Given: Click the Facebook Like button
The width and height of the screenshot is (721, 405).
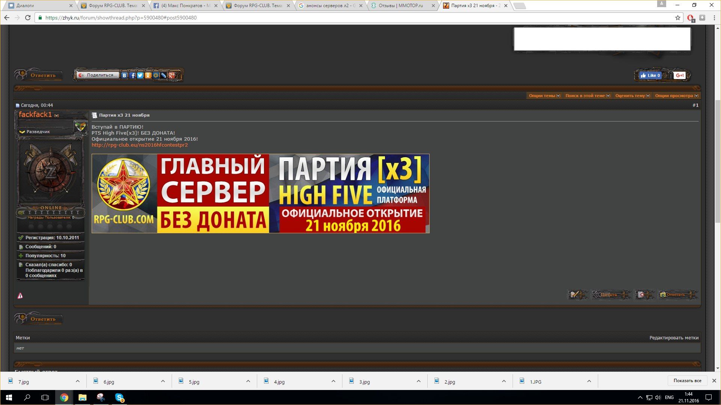Looking at the screenshot, I should [650, 75].
